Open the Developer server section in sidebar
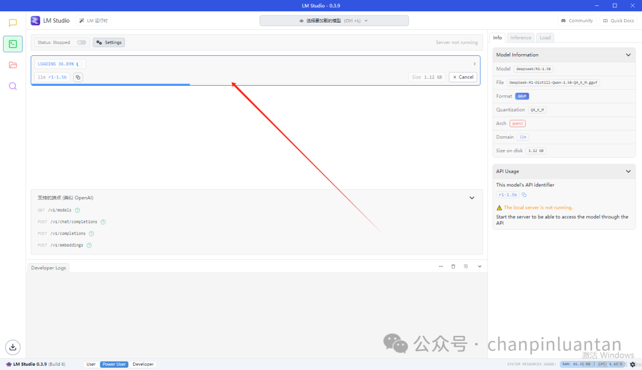 (x=12, y=44)
